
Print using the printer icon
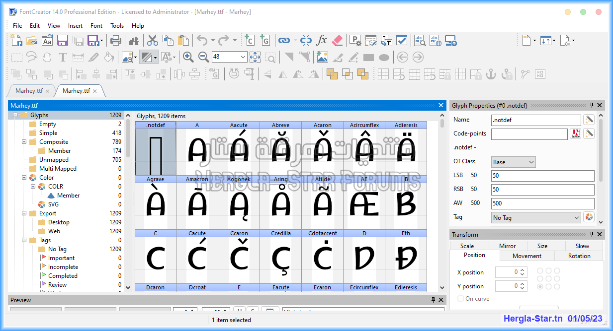point(116,41)
